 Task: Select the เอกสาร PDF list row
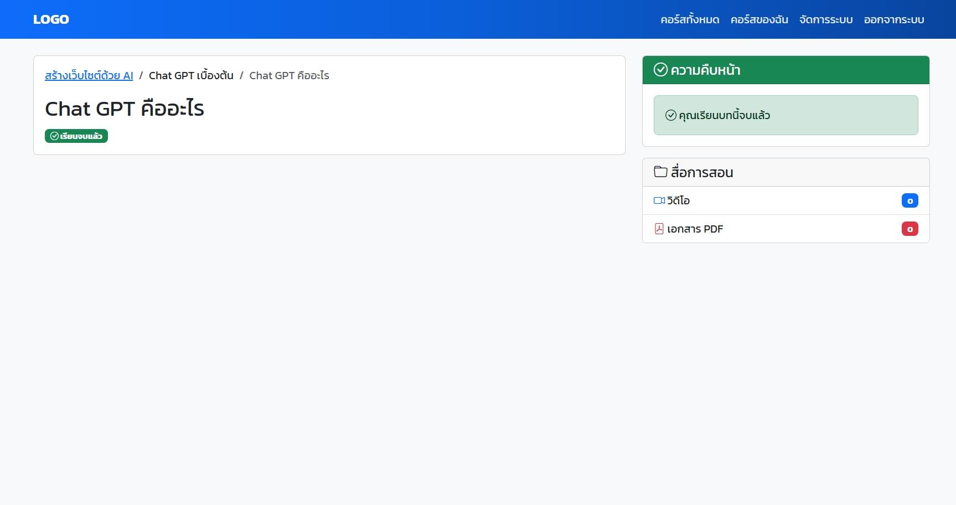[x=786, y=229]
